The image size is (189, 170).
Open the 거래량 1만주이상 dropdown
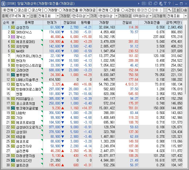click(88, 16)
